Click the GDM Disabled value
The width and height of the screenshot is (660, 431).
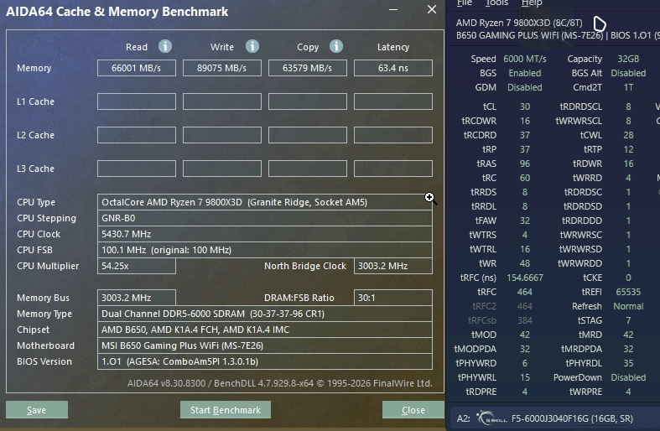pyautogui.click(x=524, y=87)
